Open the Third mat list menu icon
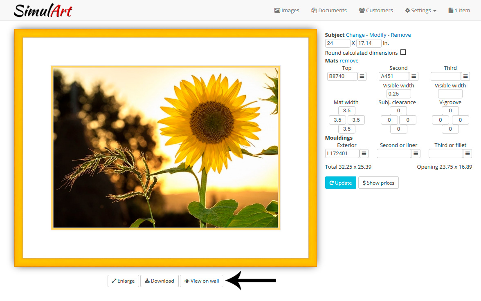 point(465,76)
